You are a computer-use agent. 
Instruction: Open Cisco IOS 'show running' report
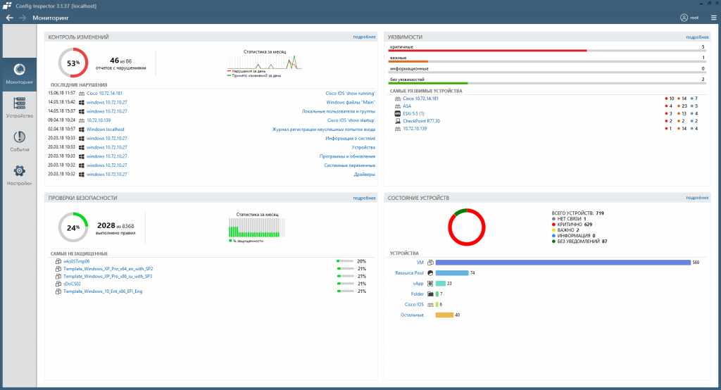[351, 94]
